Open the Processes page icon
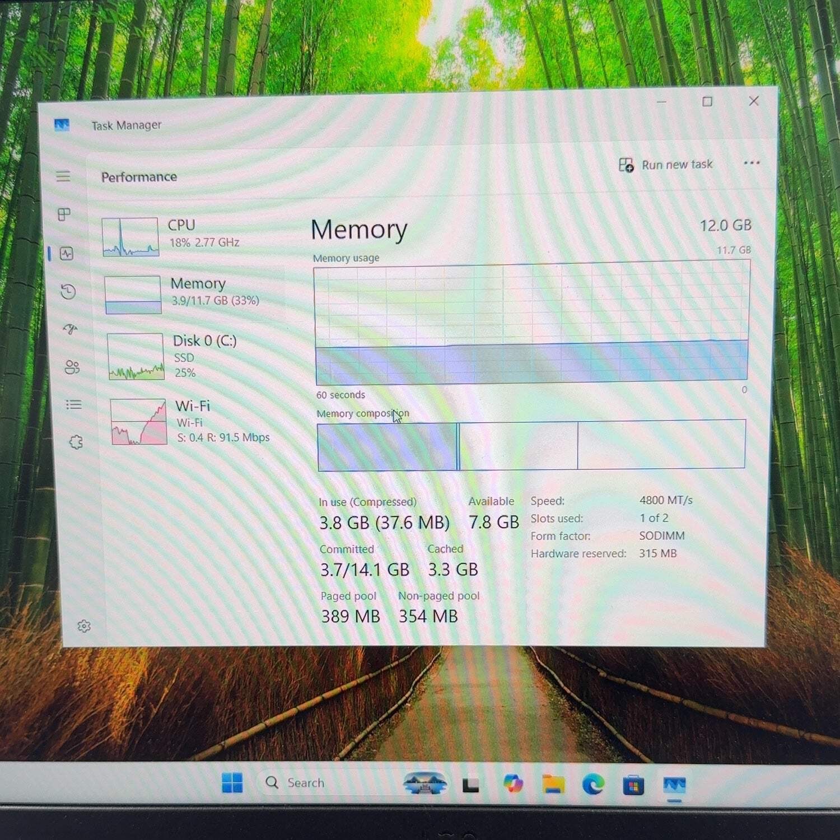The width and height of the screenshot is (840, 840). (x=64, y=214)
